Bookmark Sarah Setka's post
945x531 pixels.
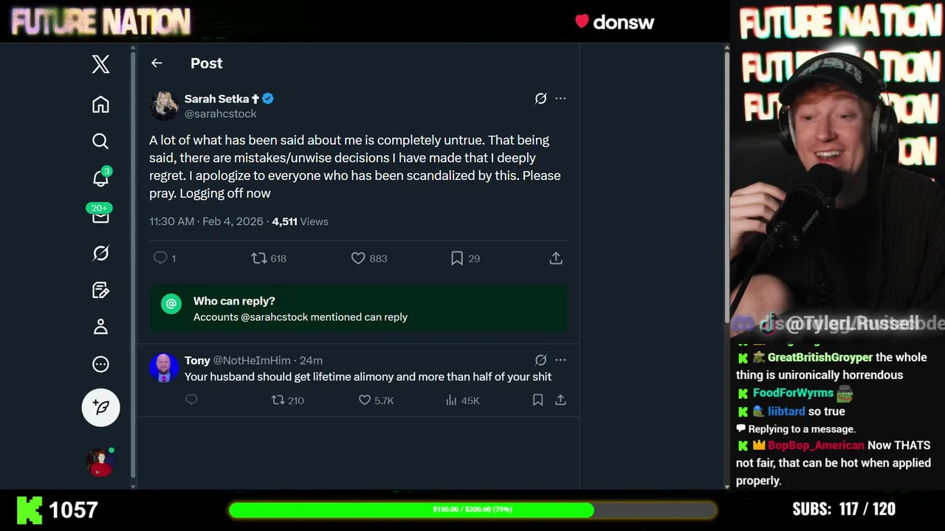457,258
